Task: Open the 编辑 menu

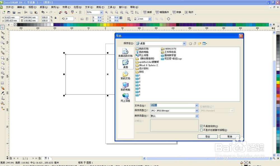Action: coord(21,7)
